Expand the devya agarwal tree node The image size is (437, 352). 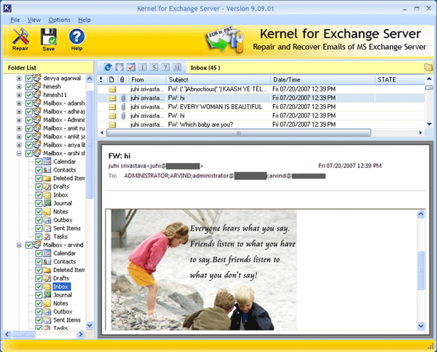19,79
